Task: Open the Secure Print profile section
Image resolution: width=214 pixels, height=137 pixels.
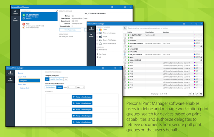Action: click(22, 77)
